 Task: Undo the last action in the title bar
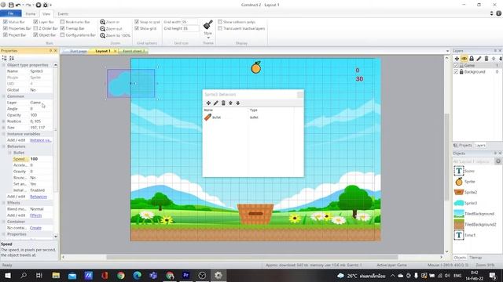(18, 5)
